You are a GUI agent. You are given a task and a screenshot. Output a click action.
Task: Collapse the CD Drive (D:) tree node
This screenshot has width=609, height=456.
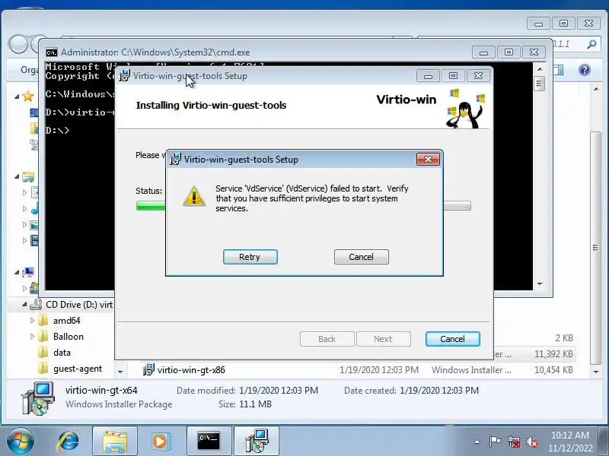coord(24,305)
